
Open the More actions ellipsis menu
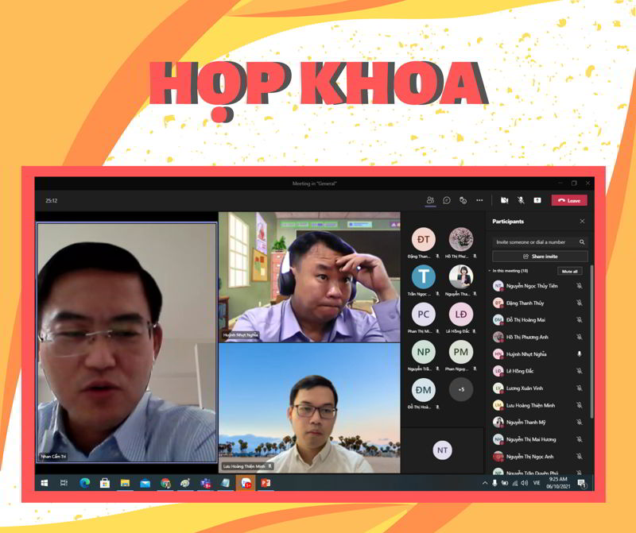(x=479, y=200)
